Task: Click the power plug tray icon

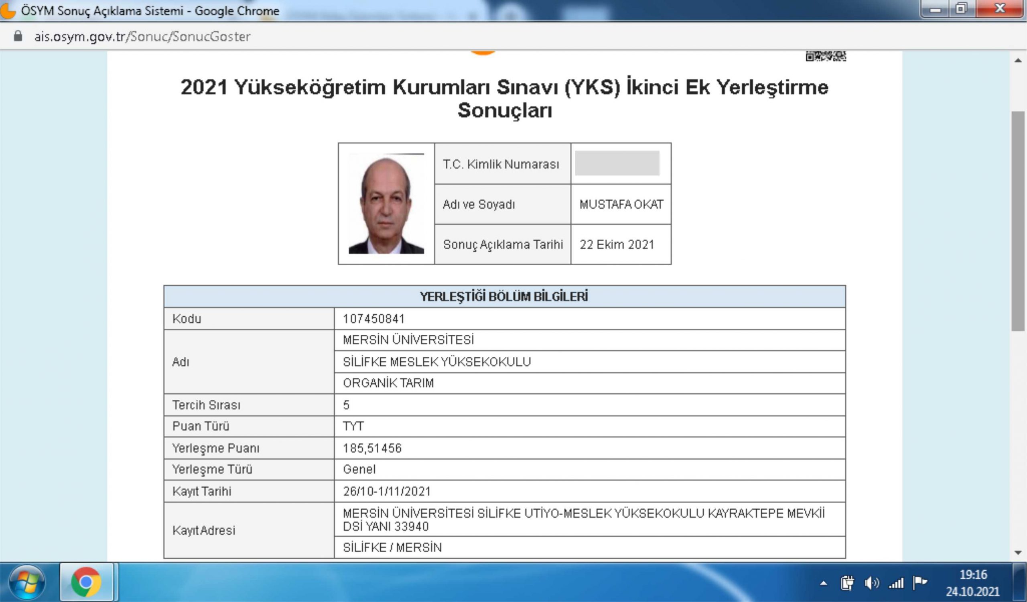Action: tap(847, 583)
